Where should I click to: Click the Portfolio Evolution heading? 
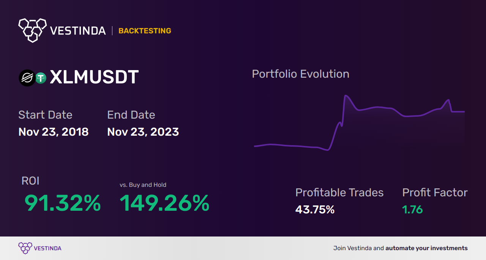[x=301, y=74]
